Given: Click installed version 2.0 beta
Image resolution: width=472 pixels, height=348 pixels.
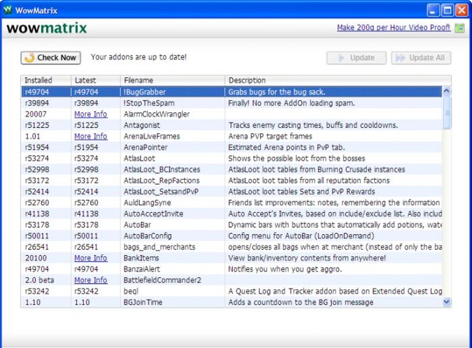Looking at the screenshot, I should click(x=39, y=280).
